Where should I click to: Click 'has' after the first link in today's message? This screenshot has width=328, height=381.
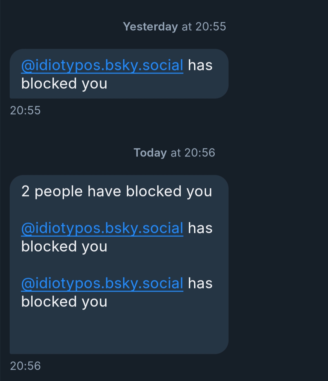coord(200,228)
